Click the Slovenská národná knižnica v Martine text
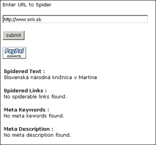This screenshot has height=145, width=156. (50, 77)
